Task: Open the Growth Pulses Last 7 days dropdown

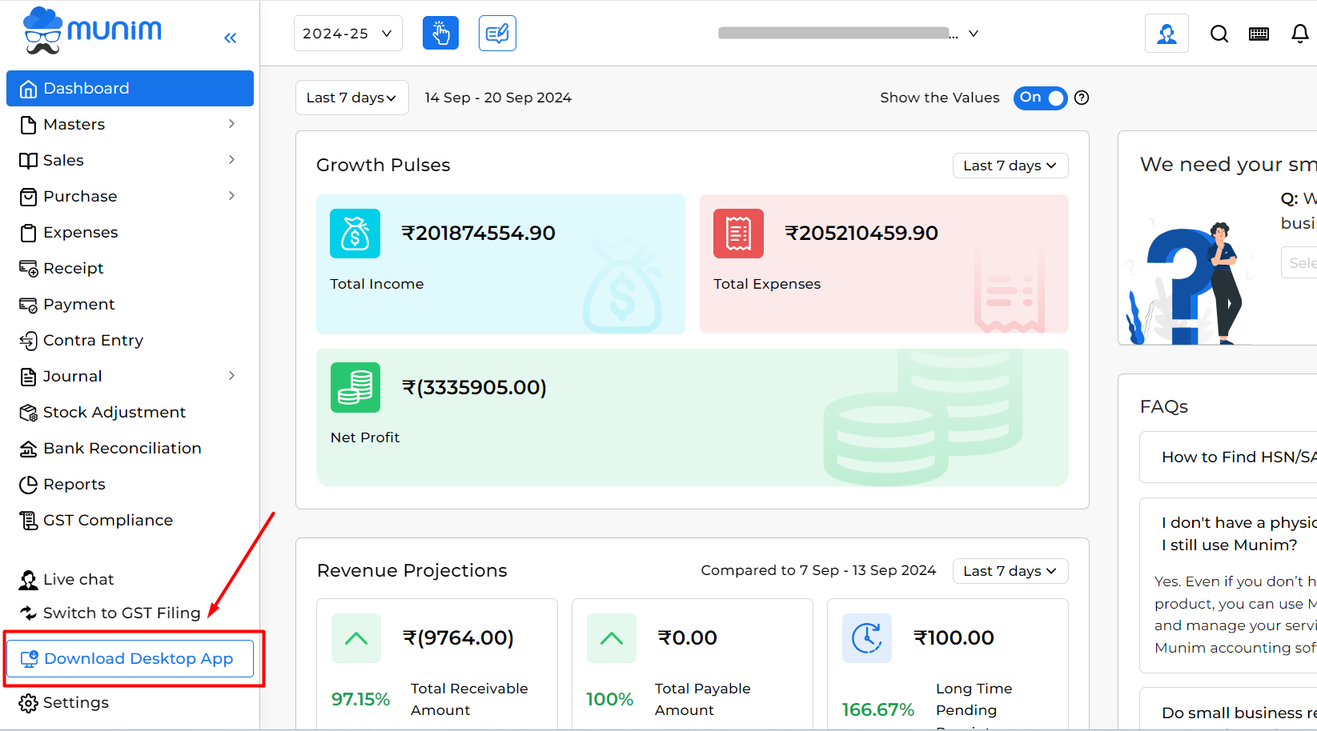Action: [x=1010, y=165]
